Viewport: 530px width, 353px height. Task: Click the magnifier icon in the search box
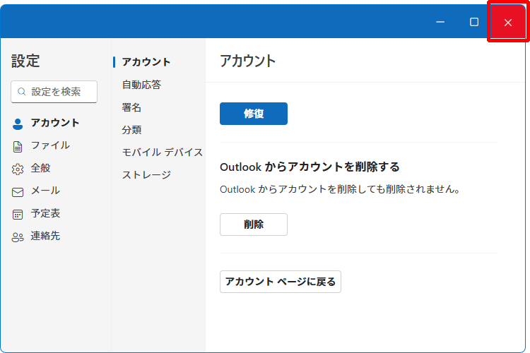[22, 92]
